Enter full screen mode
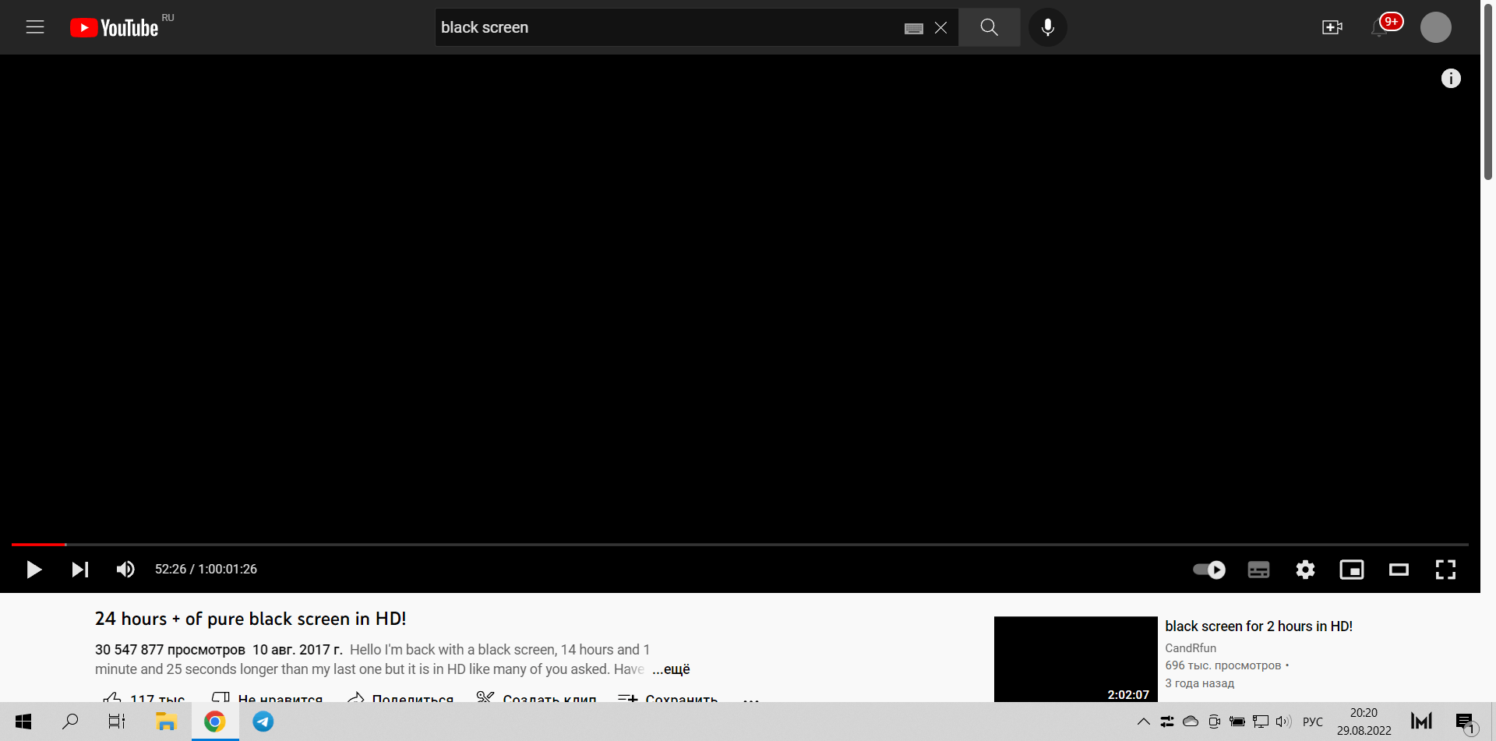Image resolution: width=1496 pixels, height=741 pixels. click(x=1445, y=570)
